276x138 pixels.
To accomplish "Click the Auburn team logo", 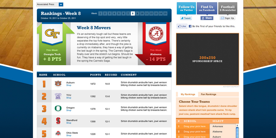I will [x=58, y=83].
